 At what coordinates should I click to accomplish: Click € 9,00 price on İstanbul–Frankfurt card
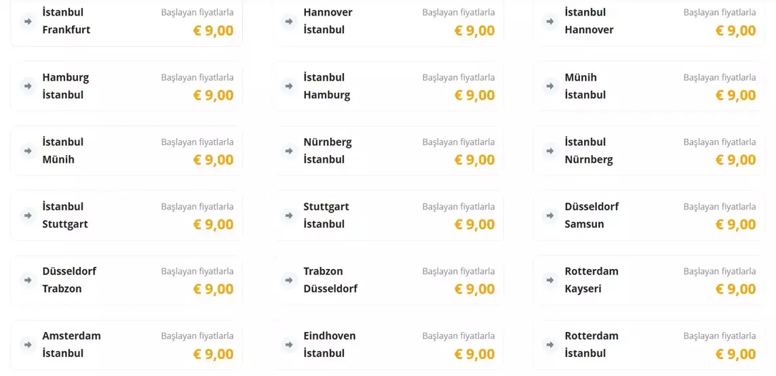click(213, 30)
